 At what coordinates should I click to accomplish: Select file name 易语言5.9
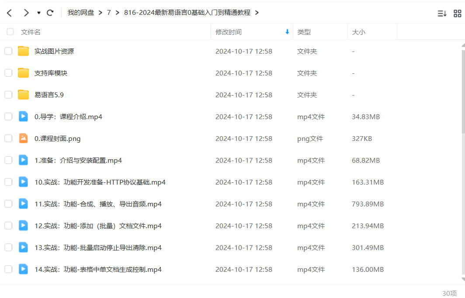click(49, 95)
